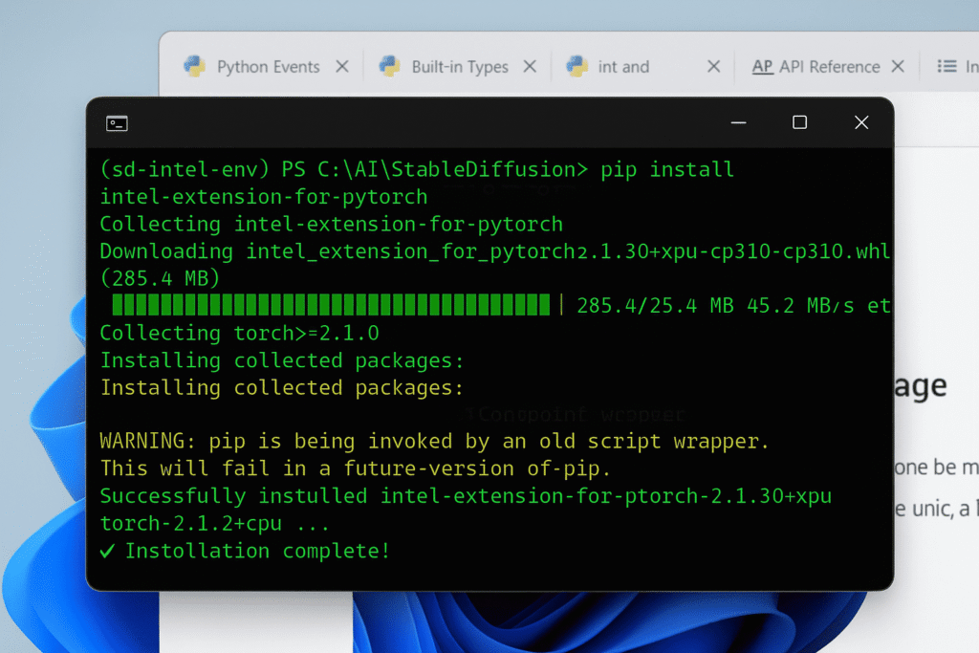Close the API Reference tab

pyautogui.click(x=898, y=66)
